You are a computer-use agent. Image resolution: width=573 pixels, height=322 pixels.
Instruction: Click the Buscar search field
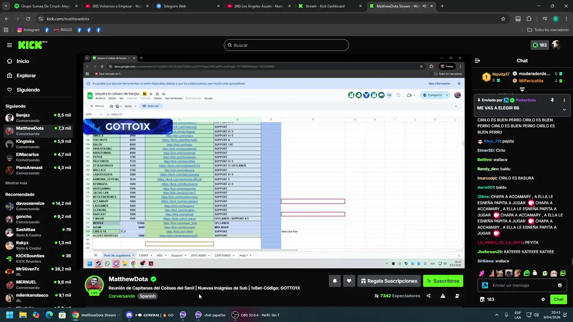286,45
